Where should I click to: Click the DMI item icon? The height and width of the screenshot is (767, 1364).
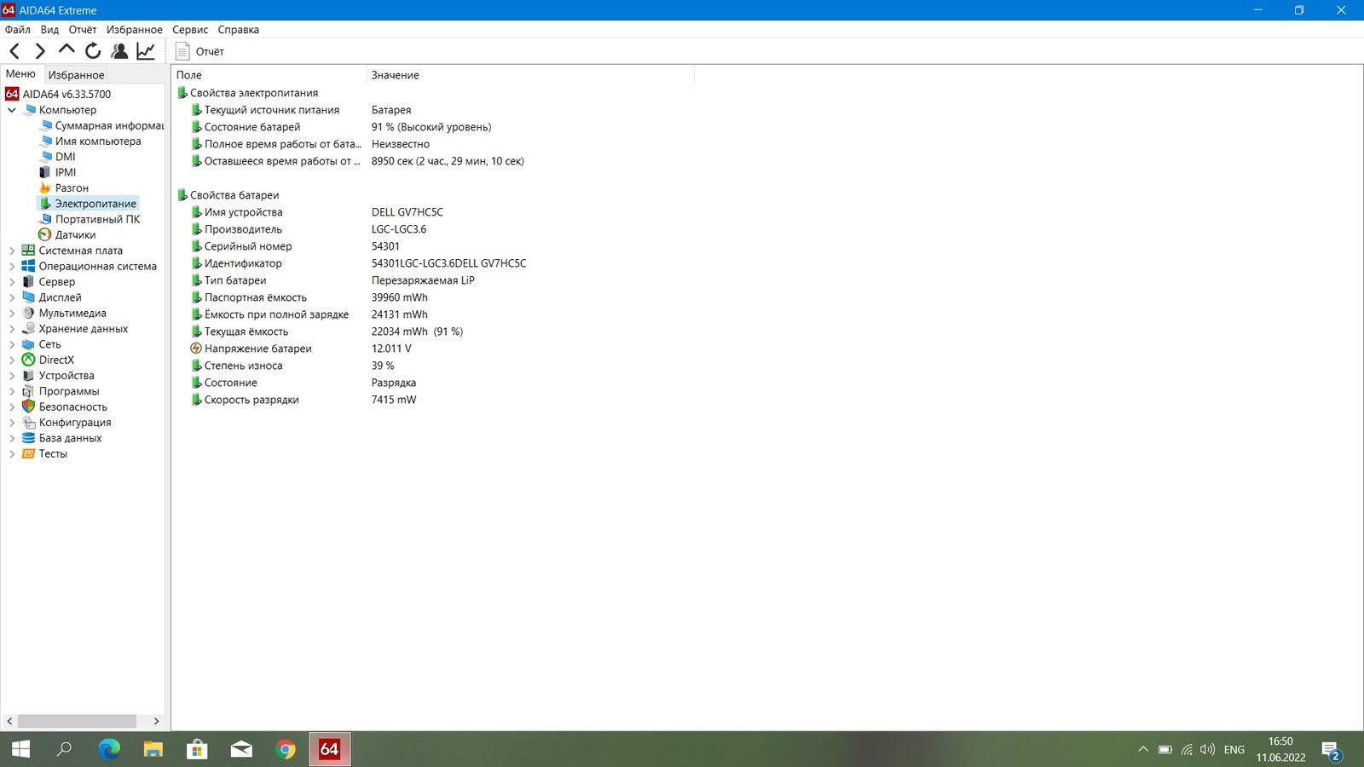click(x=45, y=157)
